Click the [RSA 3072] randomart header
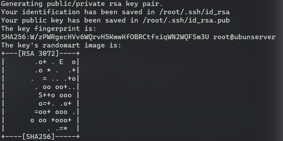The image size is (283, 141). (38, 54)
